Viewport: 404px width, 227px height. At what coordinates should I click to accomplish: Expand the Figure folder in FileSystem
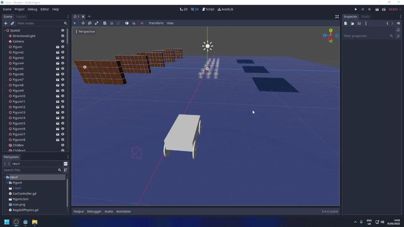7,183
